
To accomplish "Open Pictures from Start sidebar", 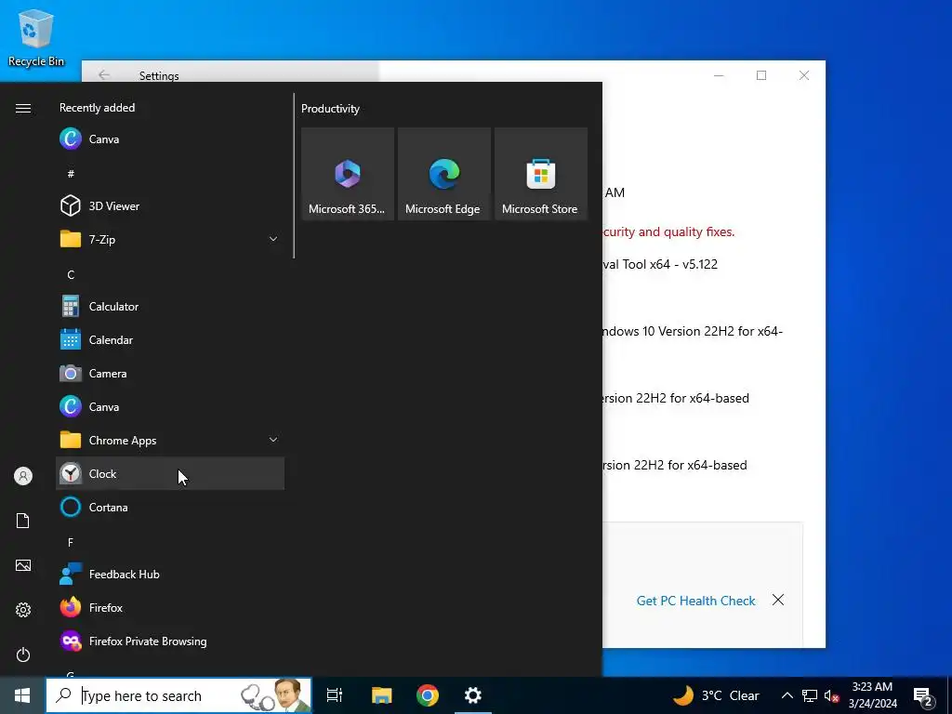I will click(x=23, y=565).
